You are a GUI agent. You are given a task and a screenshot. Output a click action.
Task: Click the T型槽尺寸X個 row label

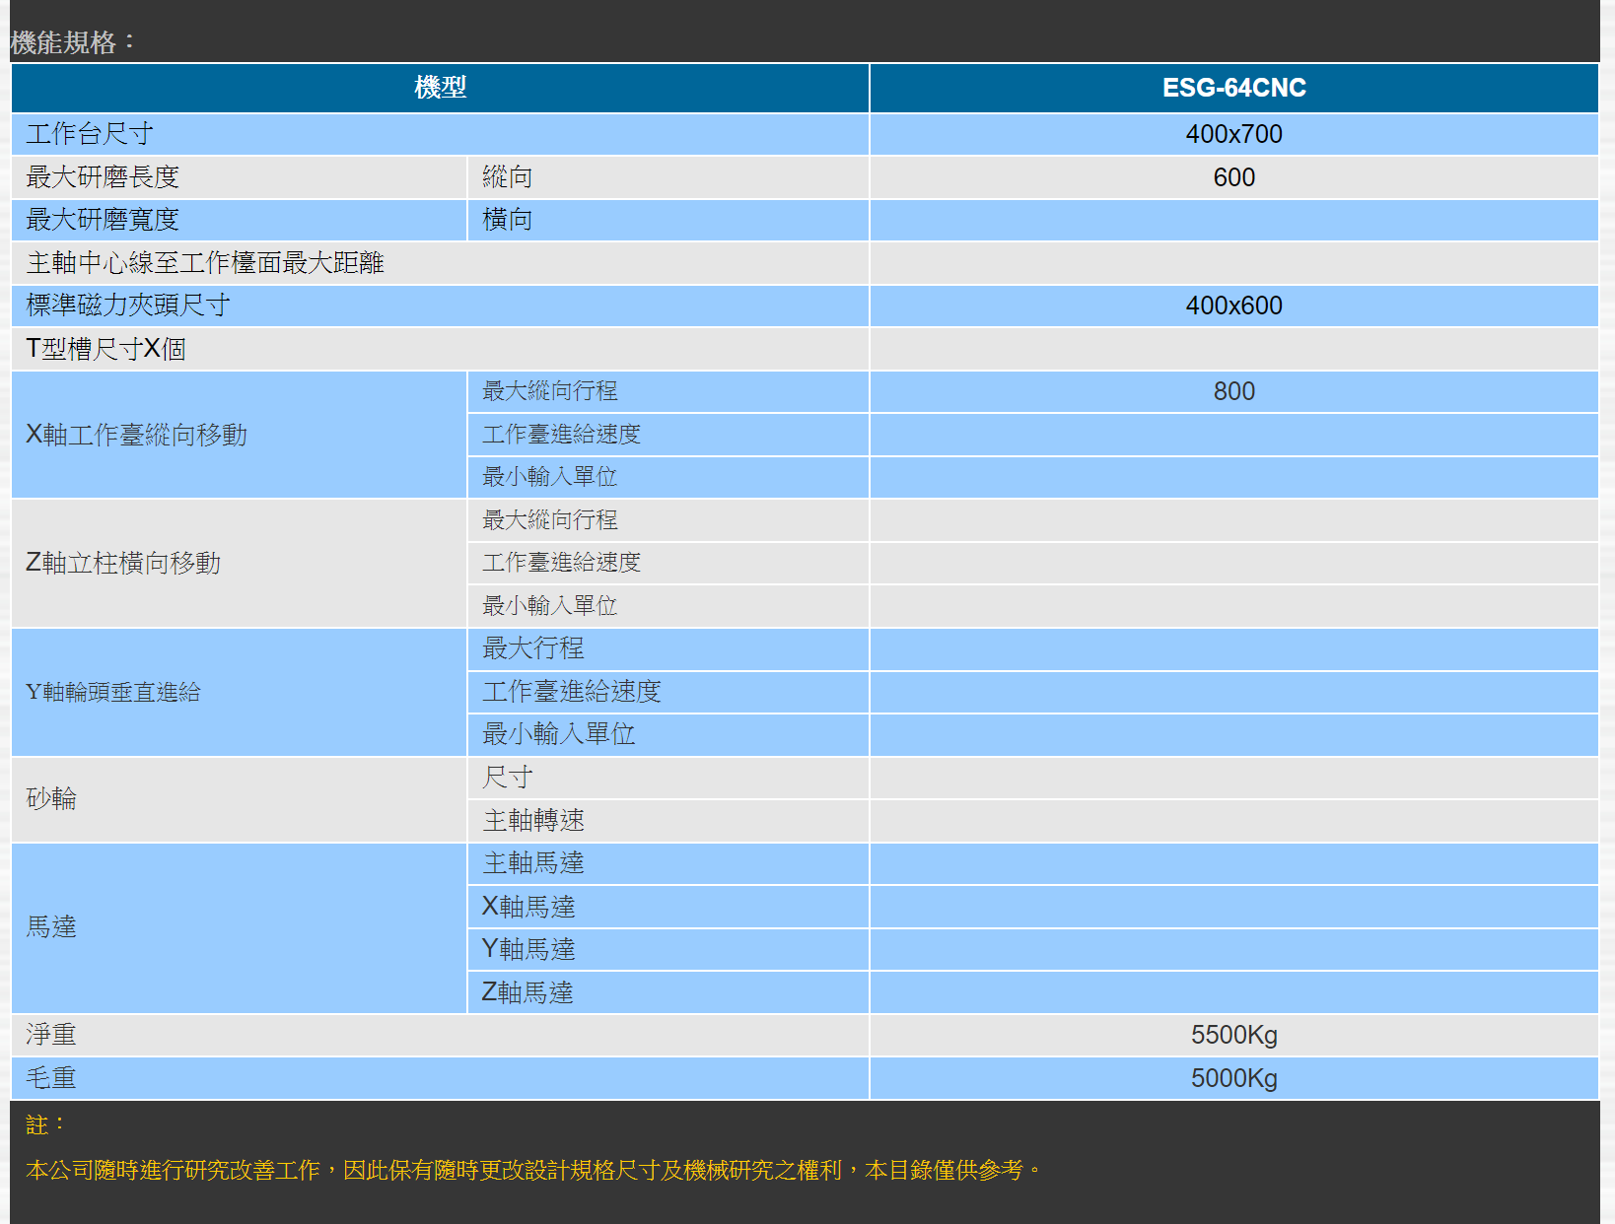tap(105, 349)
